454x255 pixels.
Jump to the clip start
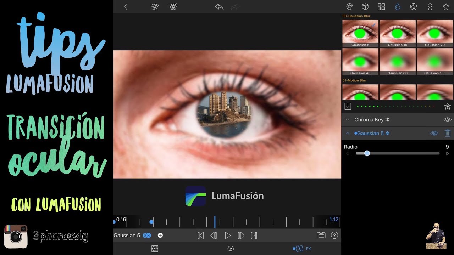click(200, 235)
